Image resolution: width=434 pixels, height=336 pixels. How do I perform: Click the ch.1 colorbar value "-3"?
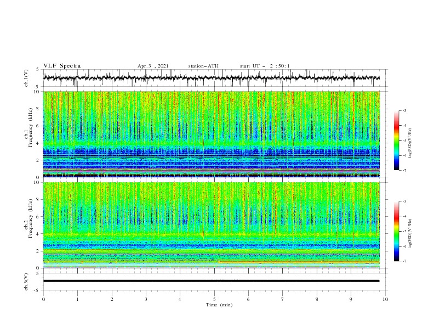(x=404, y=110)
